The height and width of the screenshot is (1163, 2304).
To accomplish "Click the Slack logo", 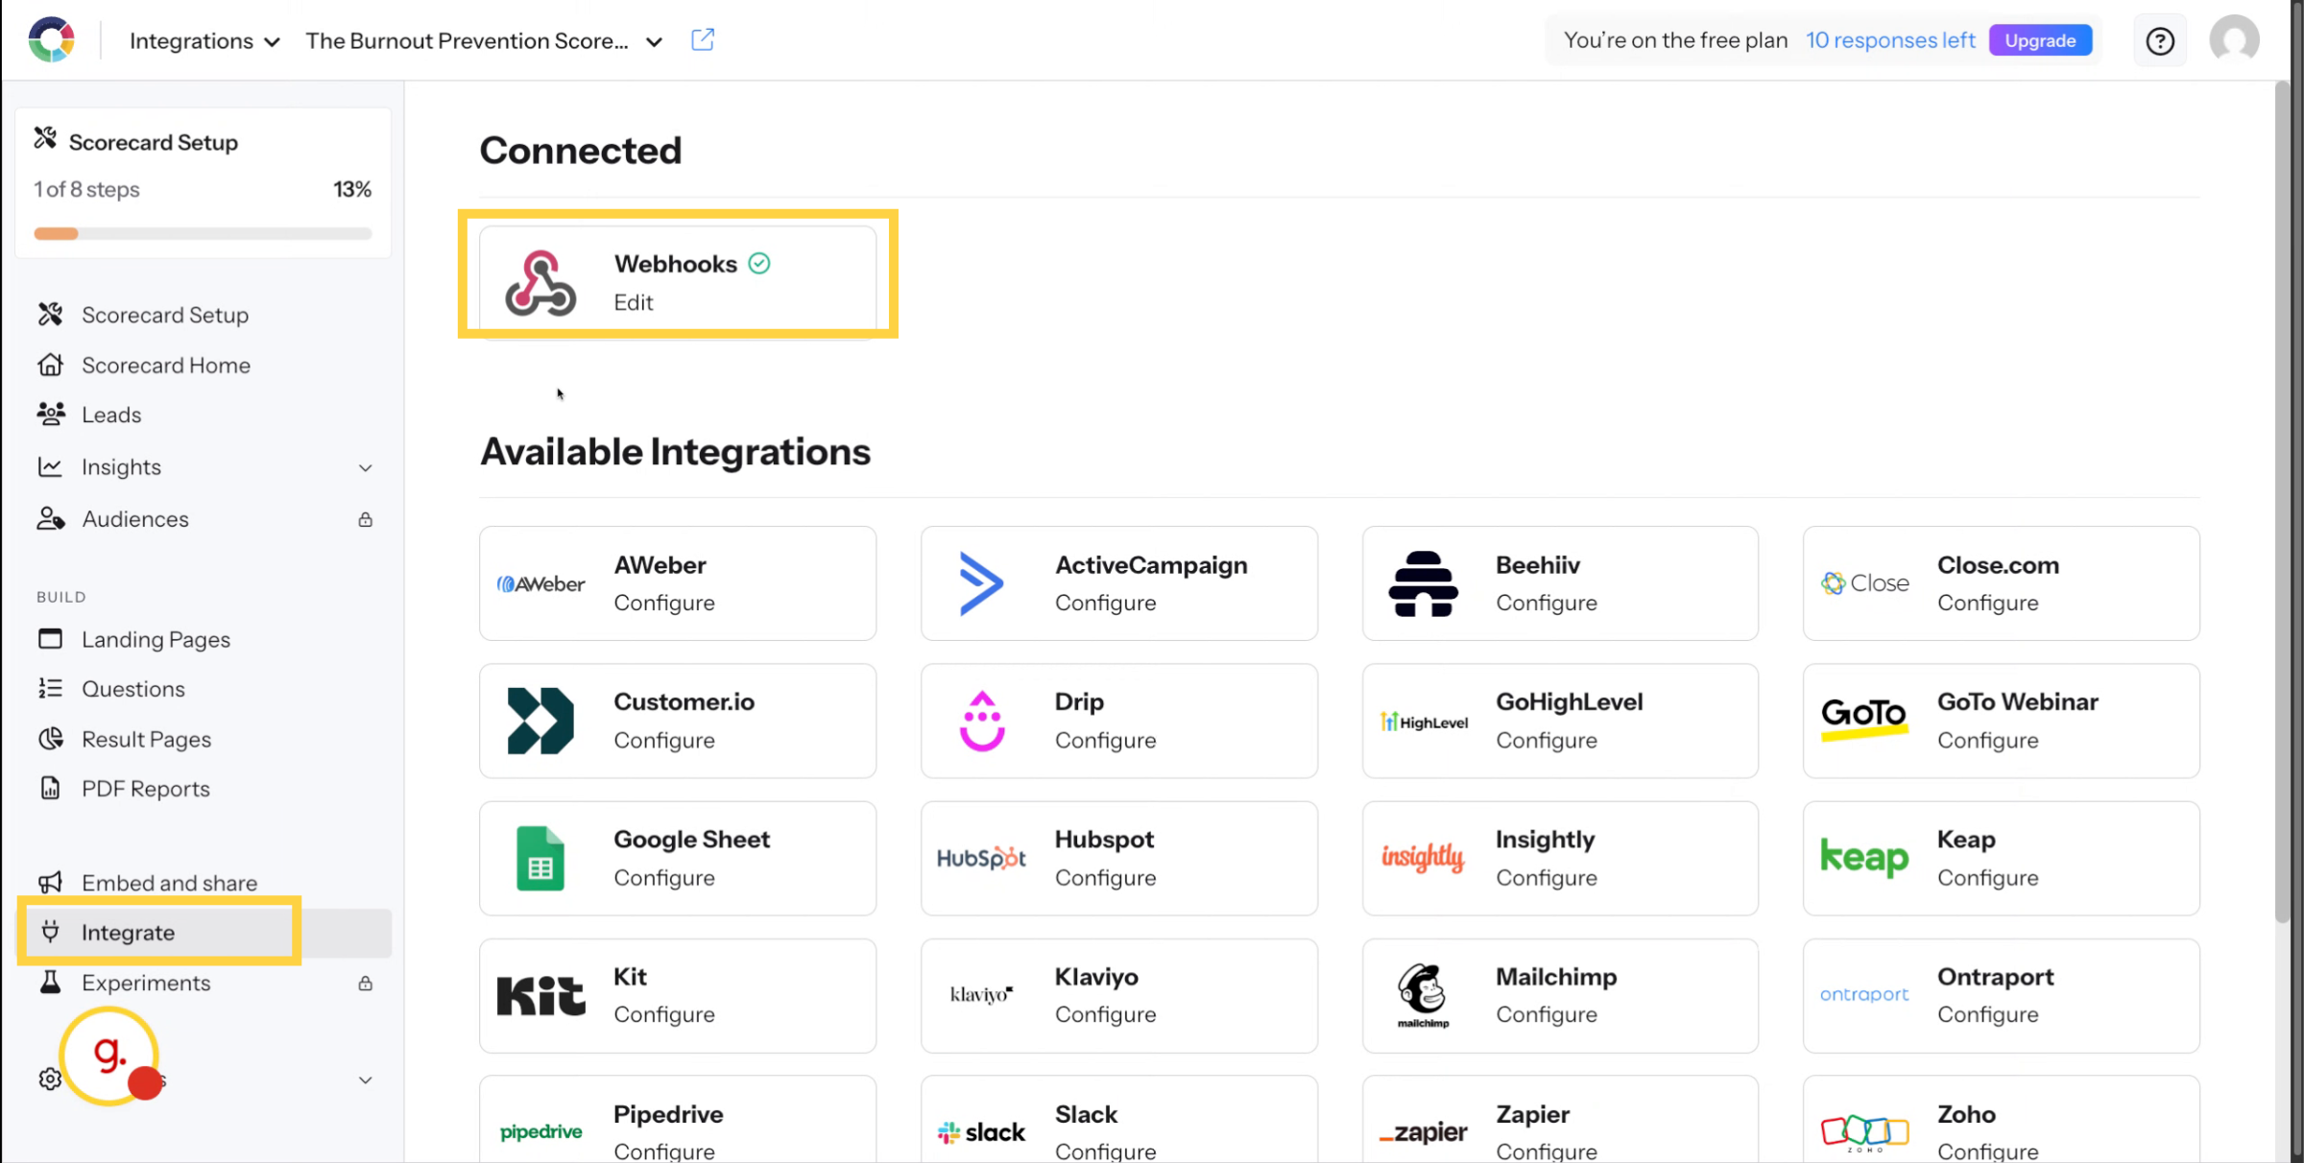I will click(981, 1132).
